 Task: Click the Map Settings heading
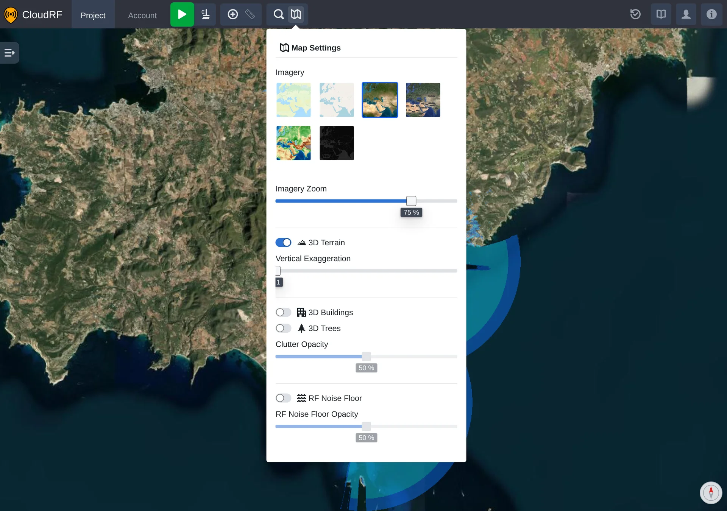(316, 48)
